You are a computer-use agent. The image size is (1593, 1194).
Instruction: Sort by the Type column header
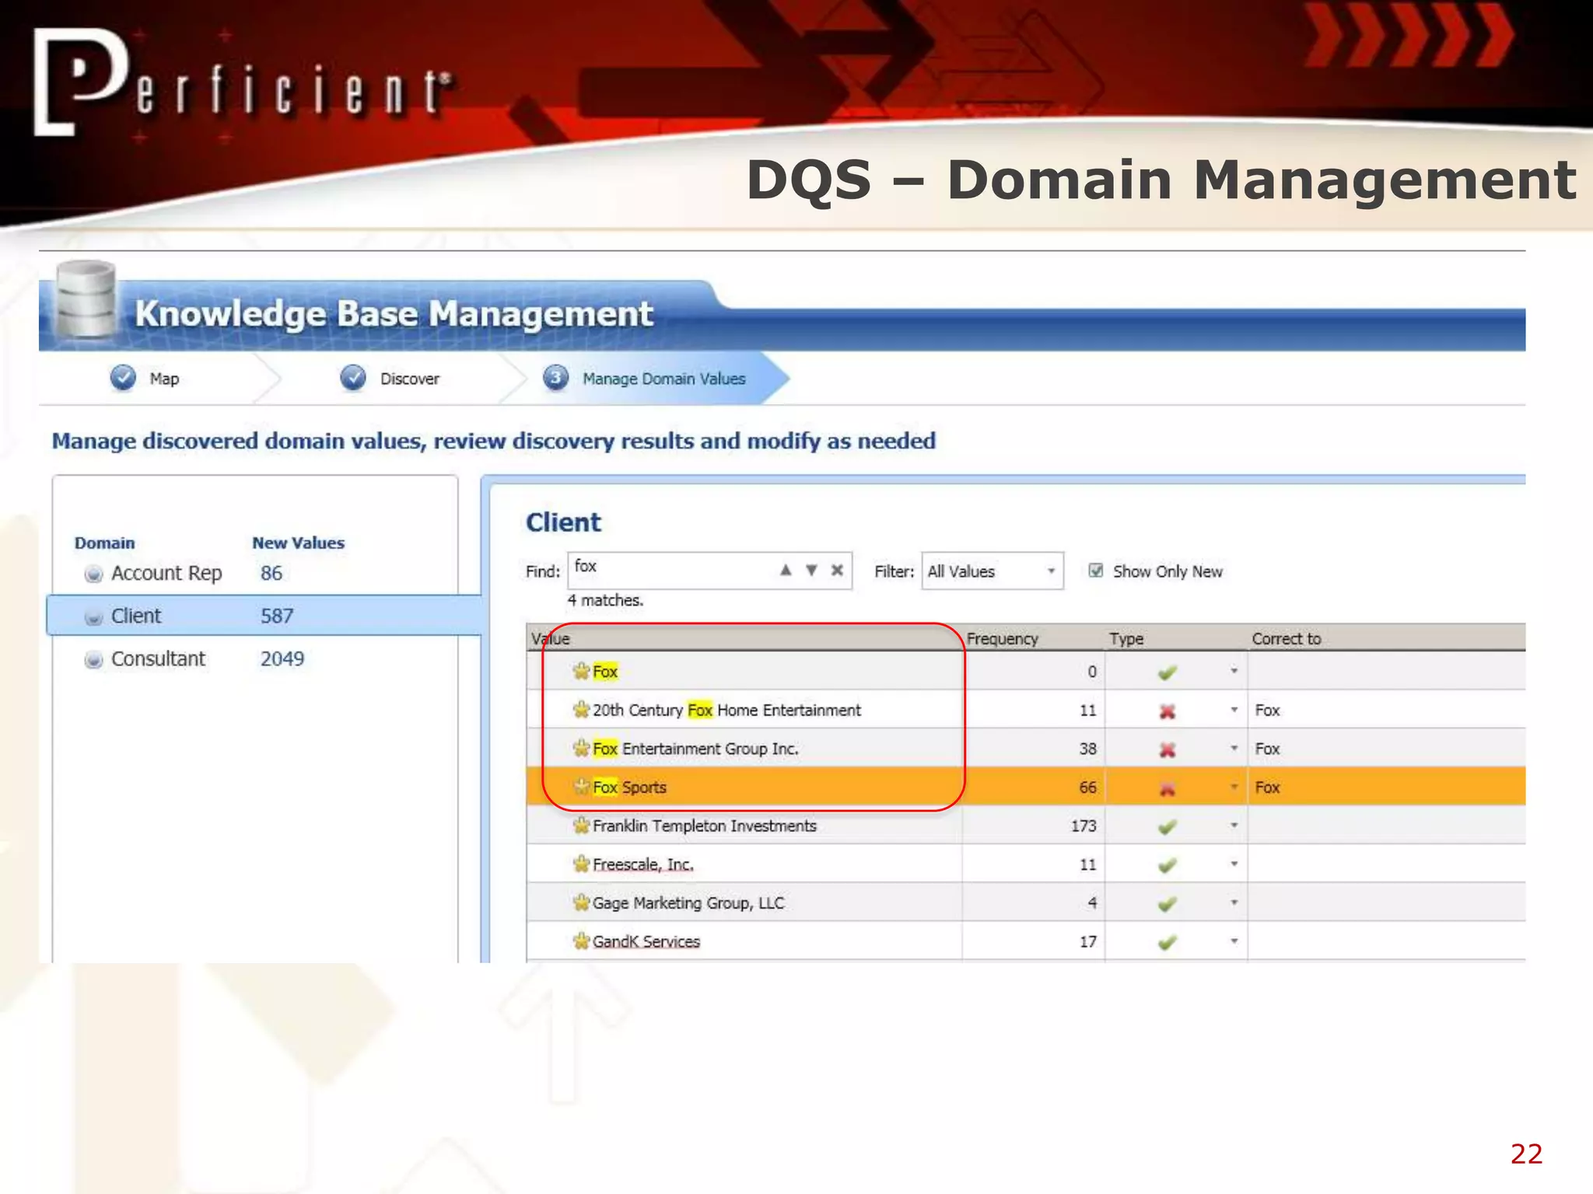[x=1126, y=639]
